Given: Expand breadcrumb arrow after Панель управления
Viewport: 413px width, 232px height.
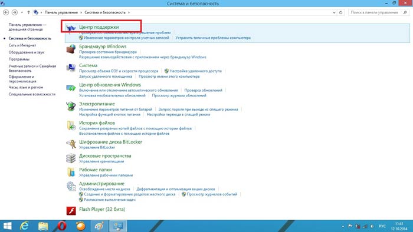Looking at the screenshot, I should pyautogui.click(x=81, y=12).
